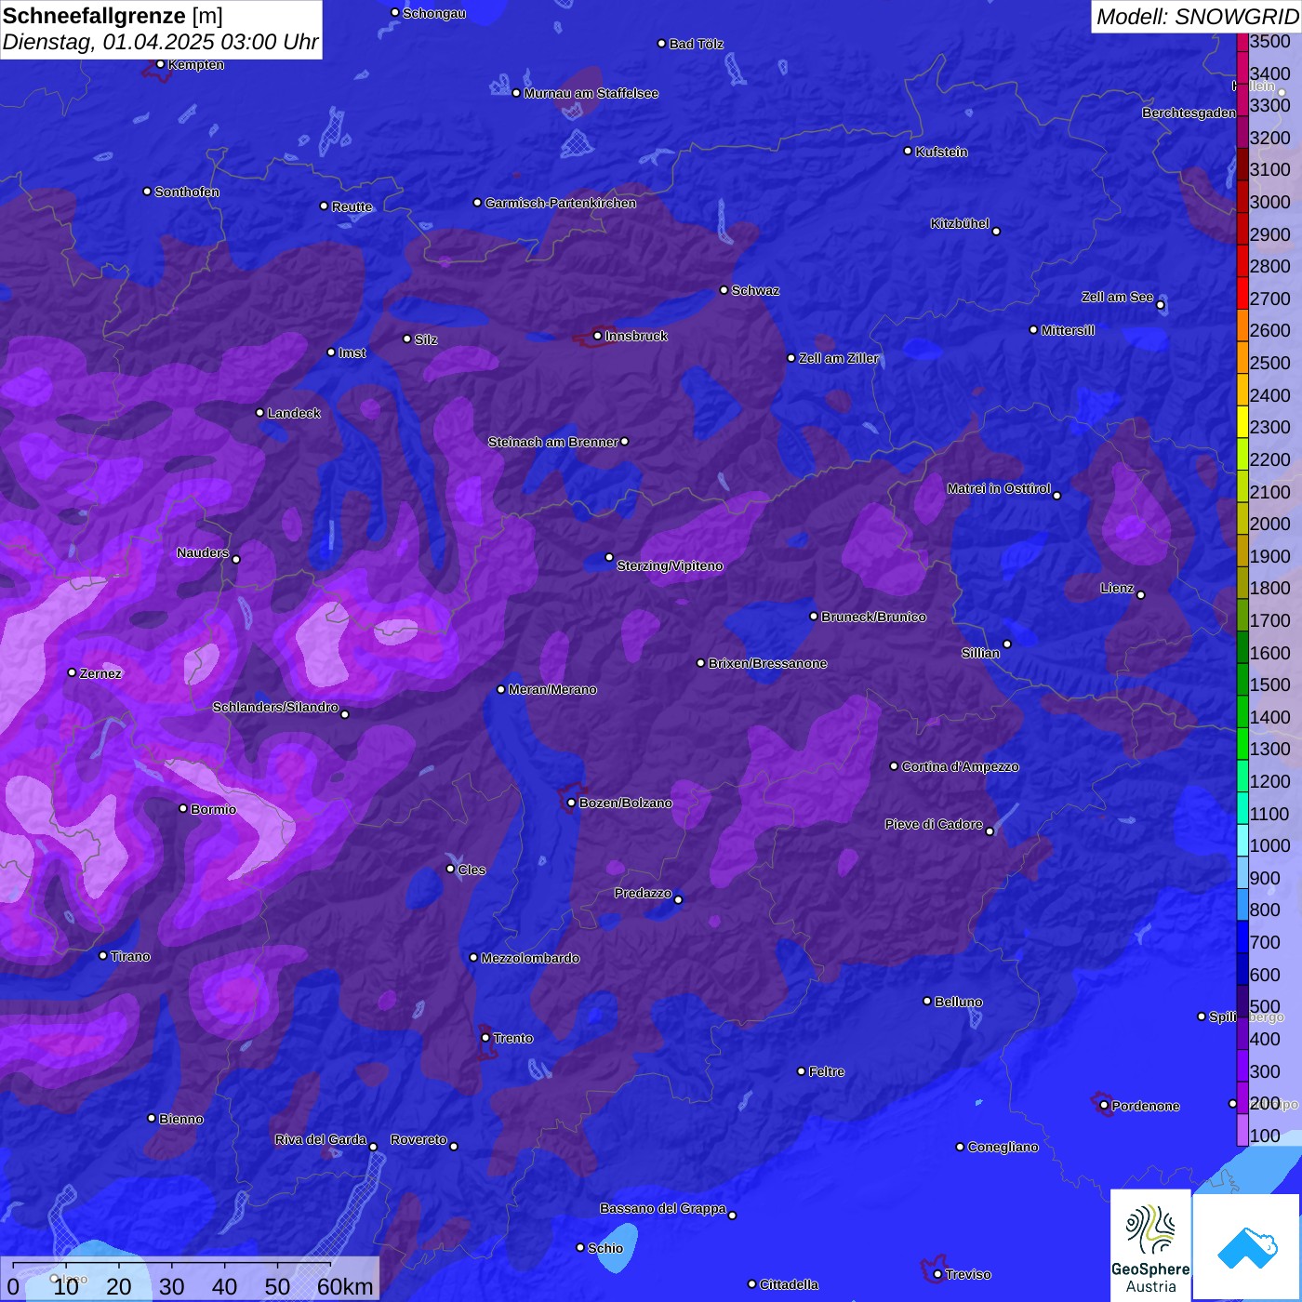Click the blue cloud logo icon
This screenshot has width=1302, height=1302.
pos(1246,1247)
